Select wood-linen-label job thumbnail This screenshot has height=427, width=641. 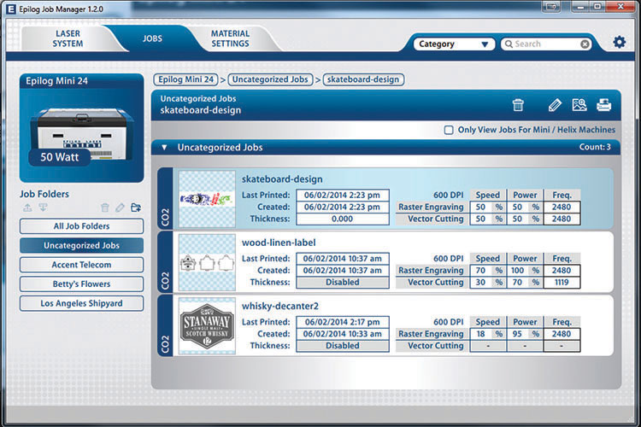[207, 262]
